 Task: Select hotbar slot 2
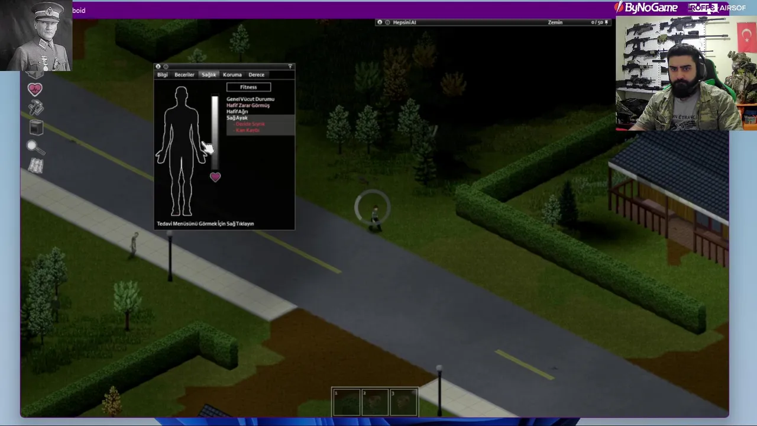pos(375,402)
